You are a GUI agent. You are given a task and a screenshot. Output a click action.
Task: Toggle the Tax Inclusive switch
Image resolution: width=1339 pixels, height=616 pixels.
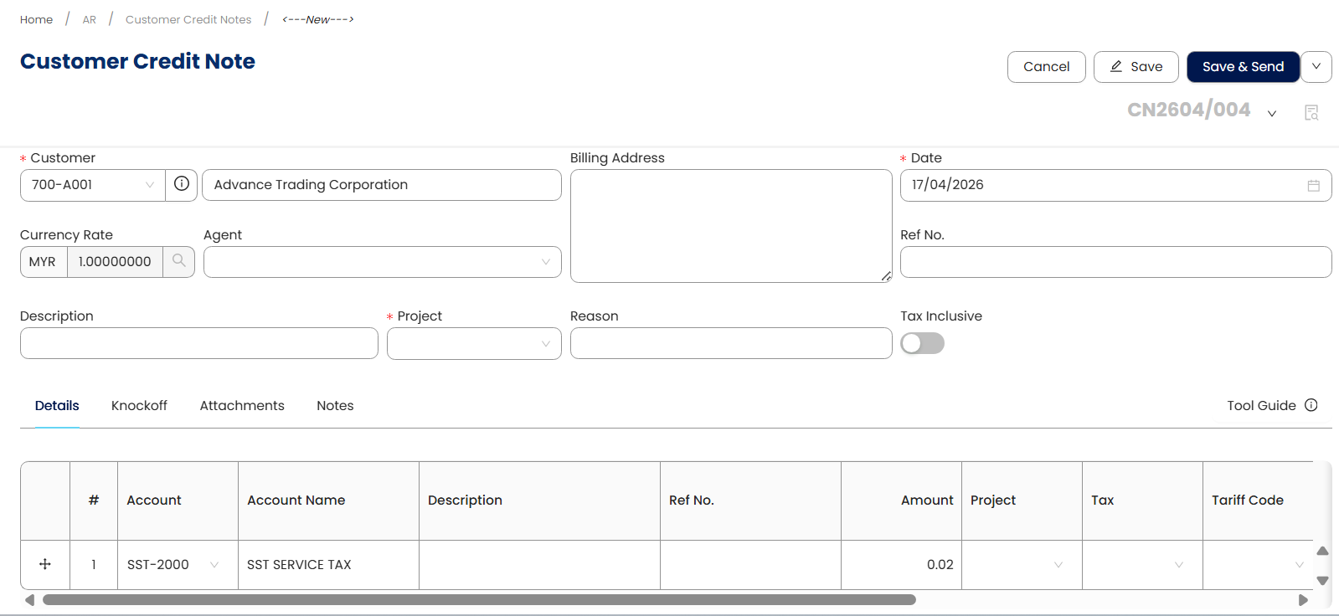[x=922, y=343]
